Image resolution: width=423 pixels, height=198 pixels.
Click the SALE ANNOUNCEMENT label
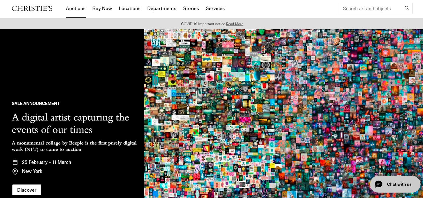click(36, 103)
